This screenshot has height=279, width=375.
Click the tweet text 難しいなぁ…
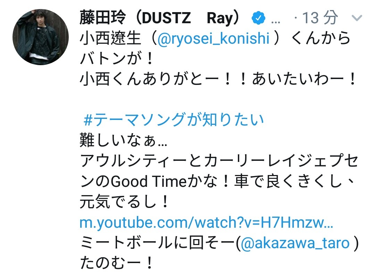pos(123,140)
